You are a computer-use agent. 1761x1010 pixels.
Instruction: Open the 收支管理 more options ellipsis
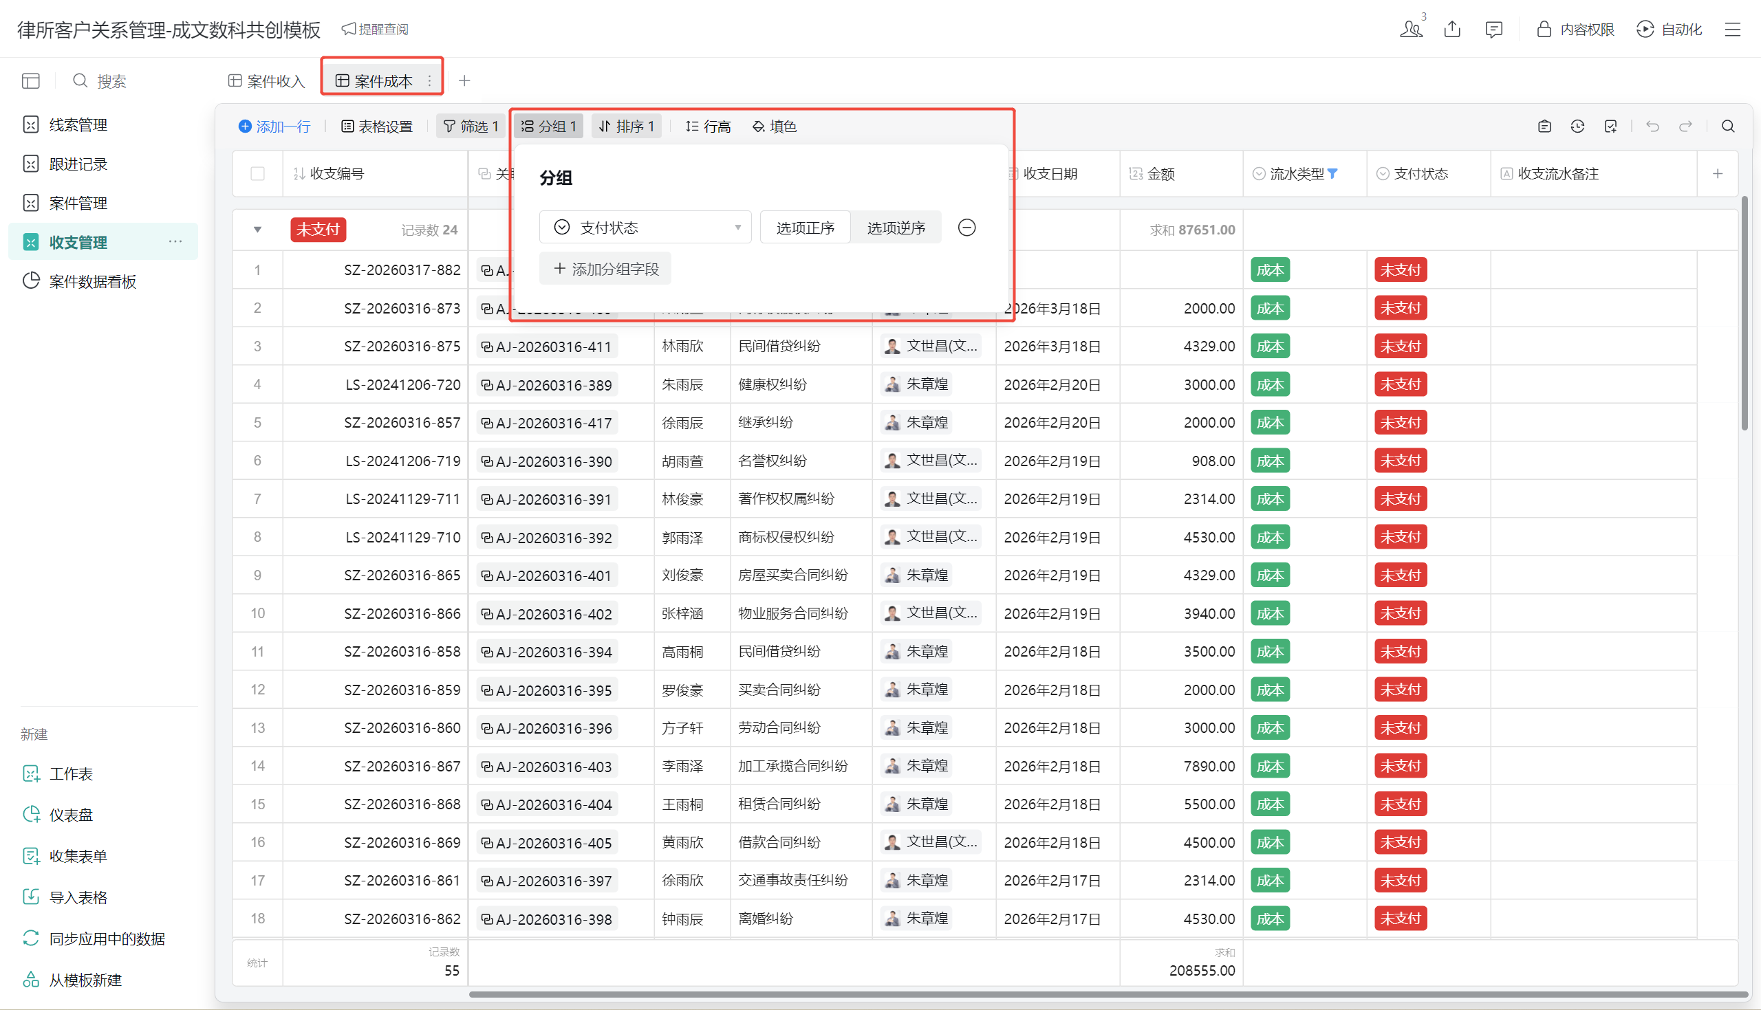(x=175, y=241)
